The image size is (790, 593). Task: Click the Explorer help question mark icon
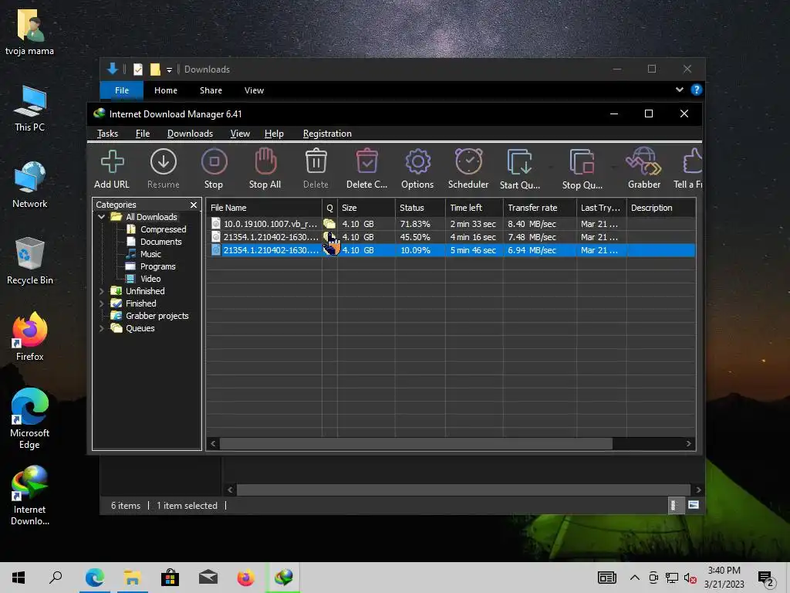coord(697,90)
